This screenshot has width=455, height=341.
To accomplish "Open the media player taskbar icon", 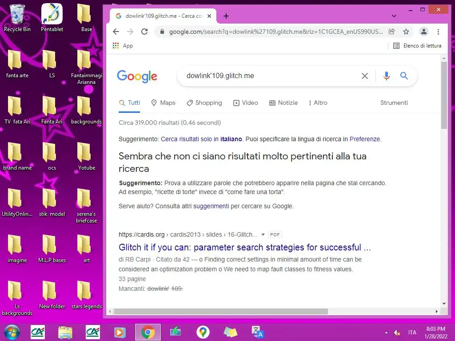I will coord(120,332).
